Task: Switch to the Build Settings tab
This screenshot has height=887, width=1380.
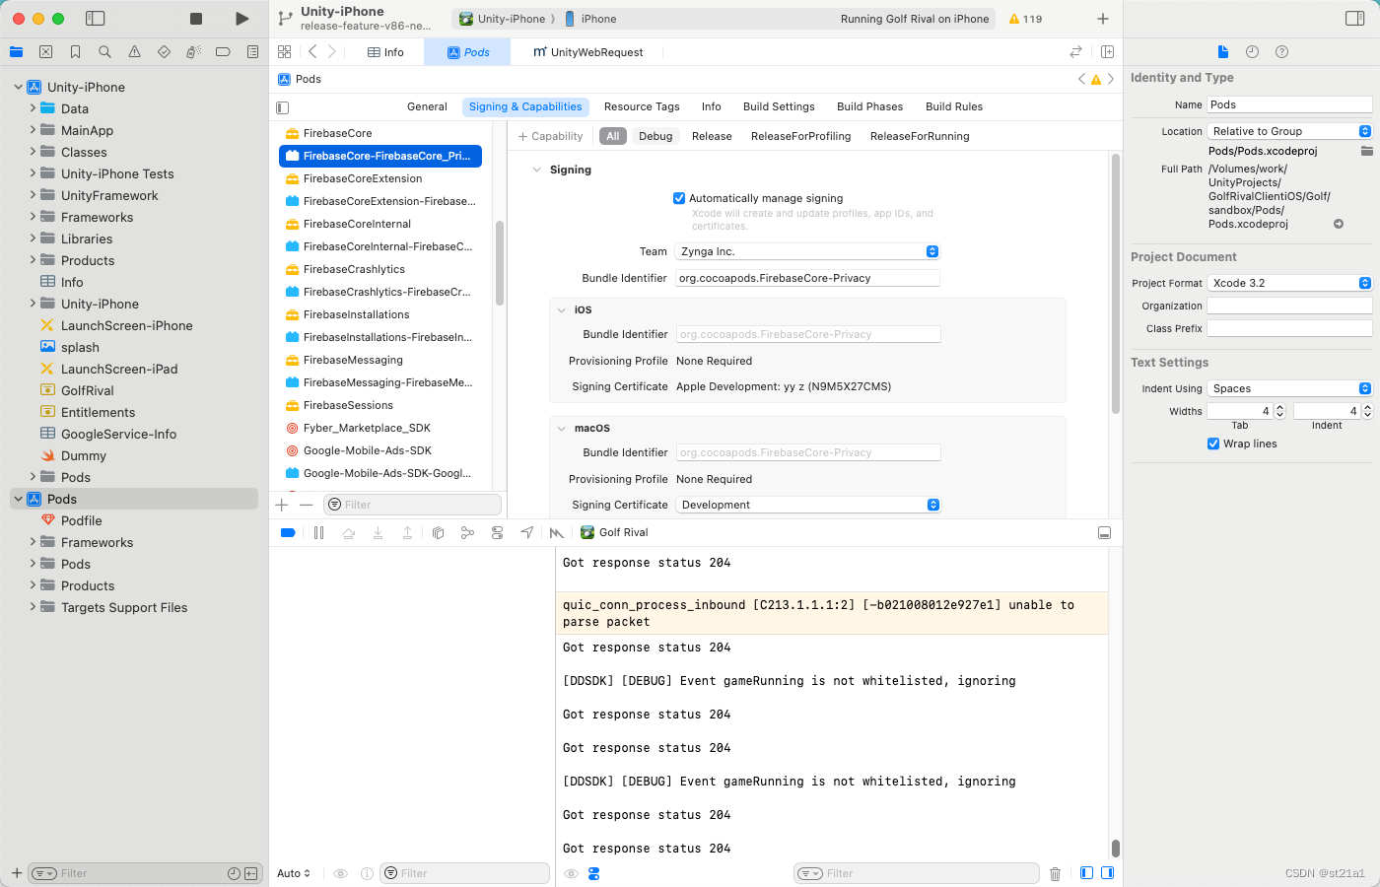Action: pos(779,107)
